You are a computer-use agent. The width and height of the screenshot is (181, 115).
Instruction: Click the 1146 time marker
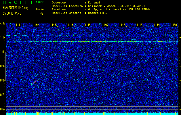coord(105,25)
